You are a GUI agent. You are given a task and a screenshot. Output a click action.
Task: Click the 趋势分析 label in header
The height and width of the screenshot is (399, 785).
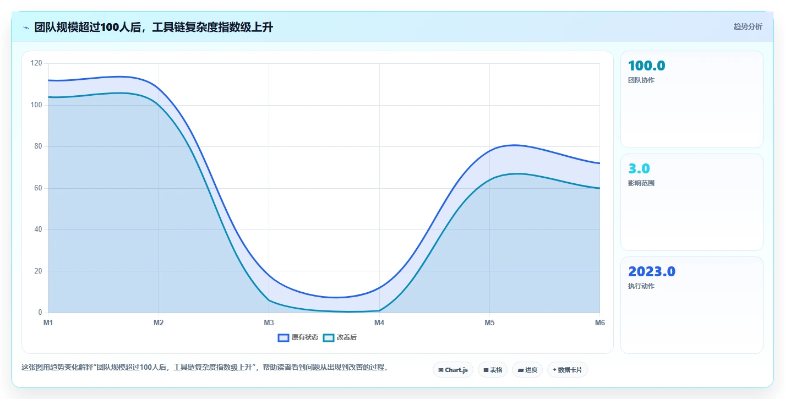click(748, 26)
